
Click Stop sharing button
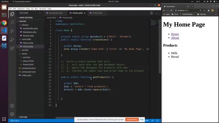(x=132, y=120)
